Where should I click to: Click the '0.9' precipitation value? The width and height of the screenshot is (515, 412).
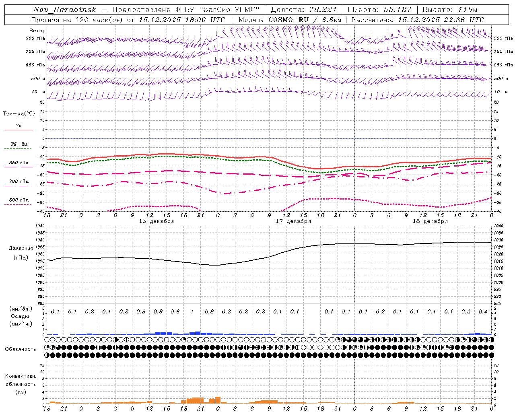pos(158,311)
